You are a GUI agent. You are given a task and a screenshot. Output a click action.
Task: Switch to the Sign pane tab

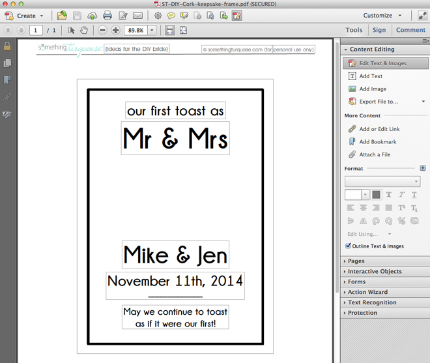pos(379,30)
